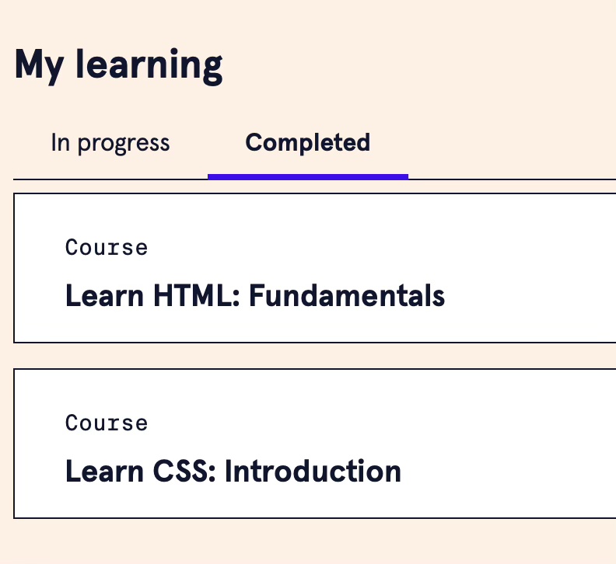Click the divider line below the In progress tab
Image resolution: width=616 pixels, height=564 pixels.
tap(110, 179)
